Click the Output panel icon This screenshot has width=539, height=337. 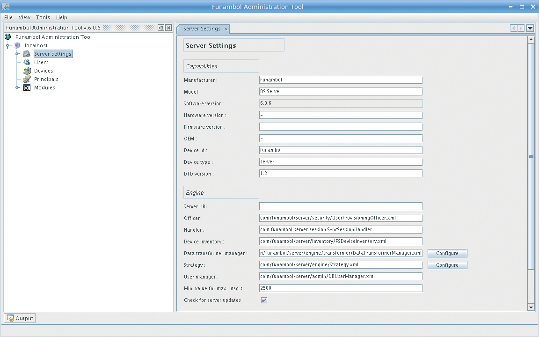[x=10, y=318]
